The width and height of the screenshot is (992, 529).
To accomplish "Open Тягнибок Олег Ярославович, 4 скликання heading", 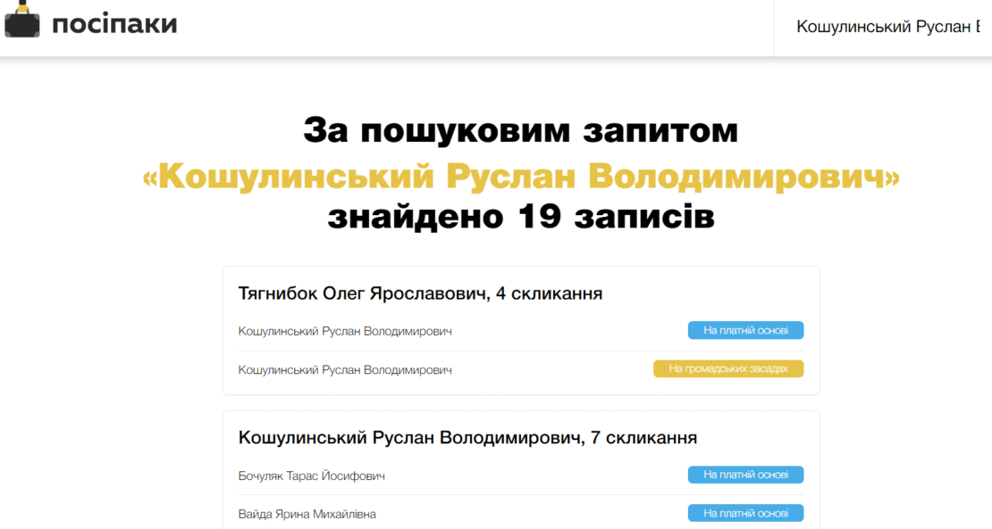I will pos(420,293).
